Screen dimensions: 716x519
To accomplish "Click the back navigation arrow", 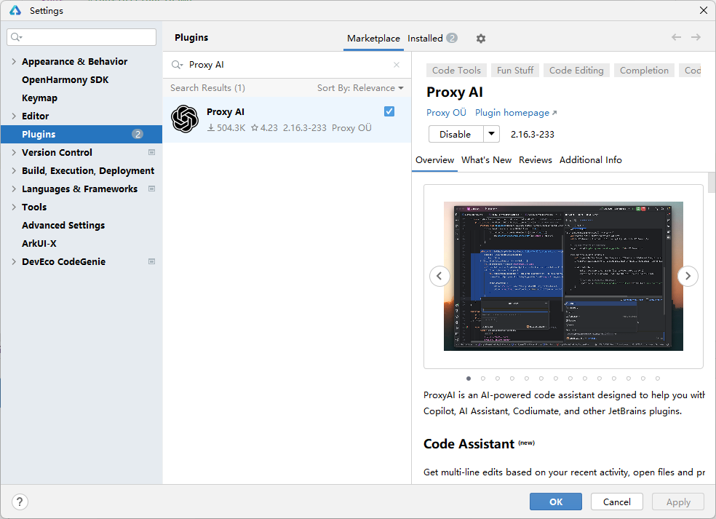I will point(677,37).
